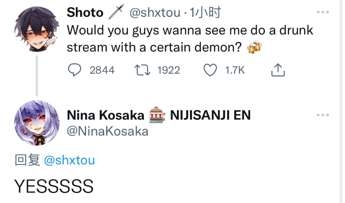Open more options on Shoto's tweet
This screenshot has width=345, height=203.
click(x=323, y=12)
